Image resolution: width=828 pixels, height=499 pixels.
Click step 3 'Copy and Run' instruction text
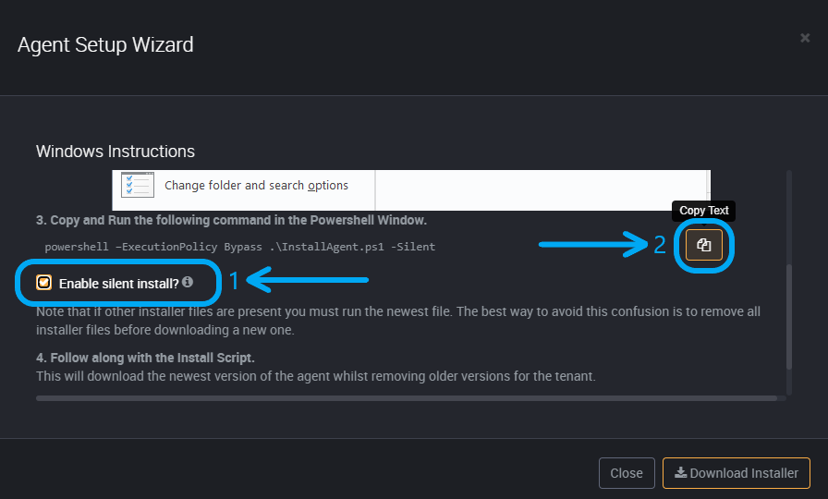point(231,220)
